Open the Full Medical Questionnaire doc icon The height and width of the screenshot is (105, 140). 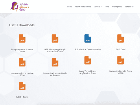[x=88, y=38]
